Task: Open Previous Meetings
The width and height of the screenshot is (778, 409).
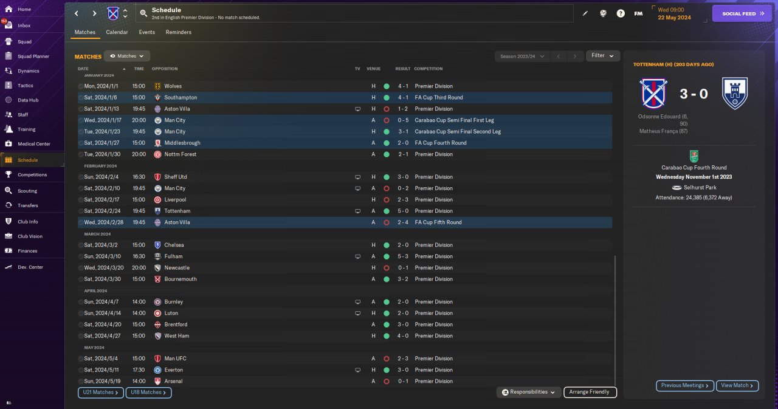Action: pos(685,386)
